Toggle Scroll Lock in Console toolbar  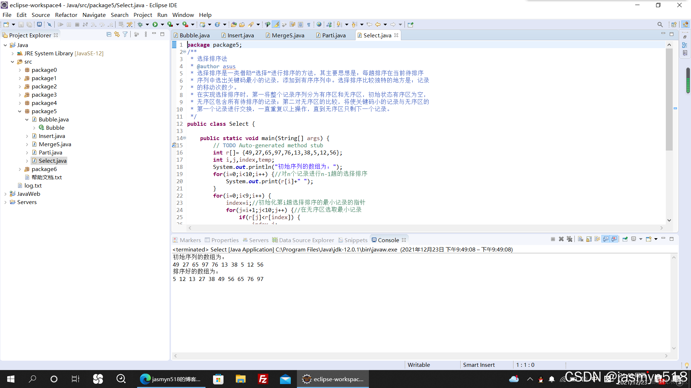tap(589, 239)
